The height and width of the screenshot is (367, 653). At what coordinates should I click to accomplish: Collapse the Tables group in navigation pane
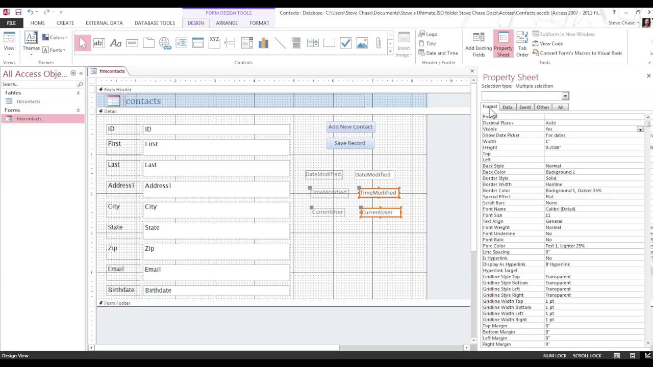[79, 92]
